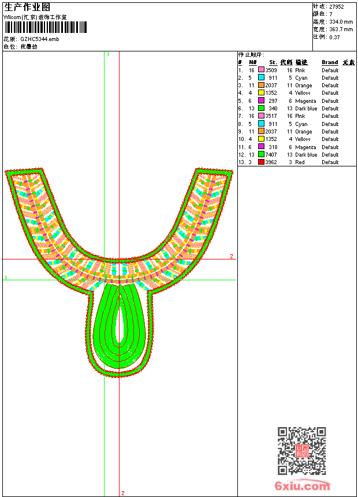Click the stitch count 3509

coord(271,71)
